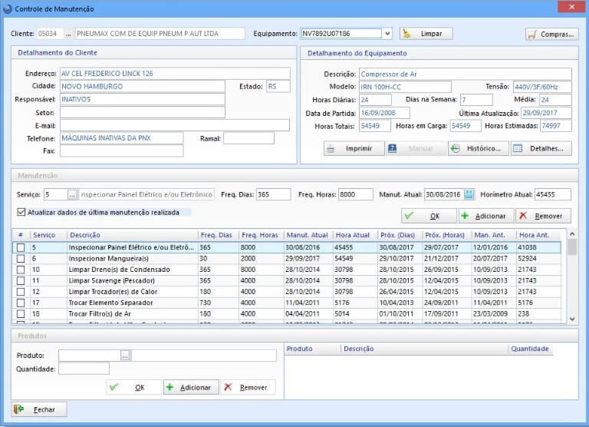Open equipment Detalhes button

(x=541, y=148)
